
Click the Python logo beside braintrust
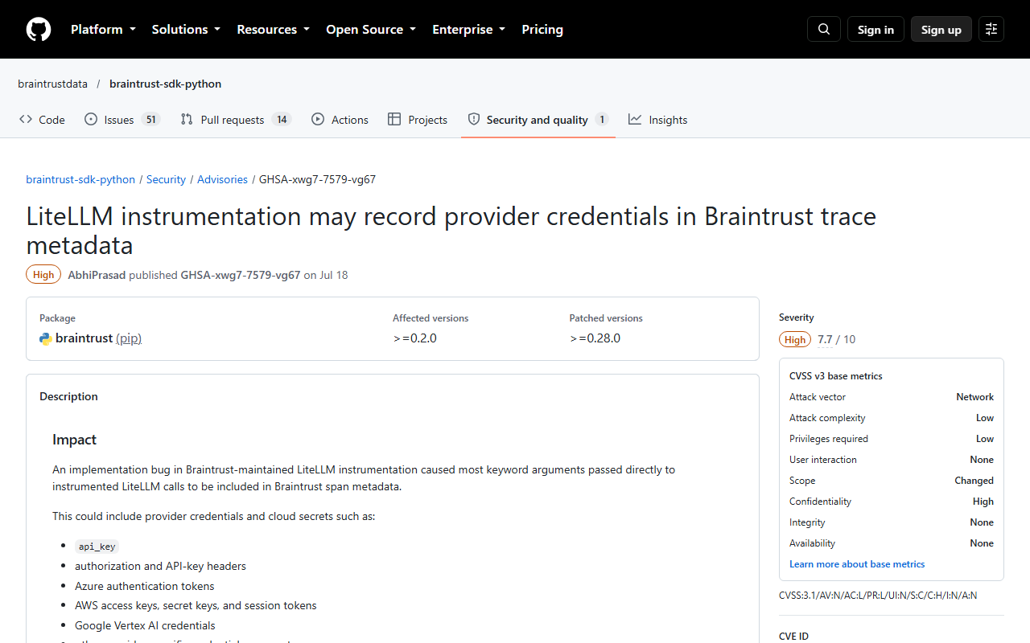pos(46,338)
